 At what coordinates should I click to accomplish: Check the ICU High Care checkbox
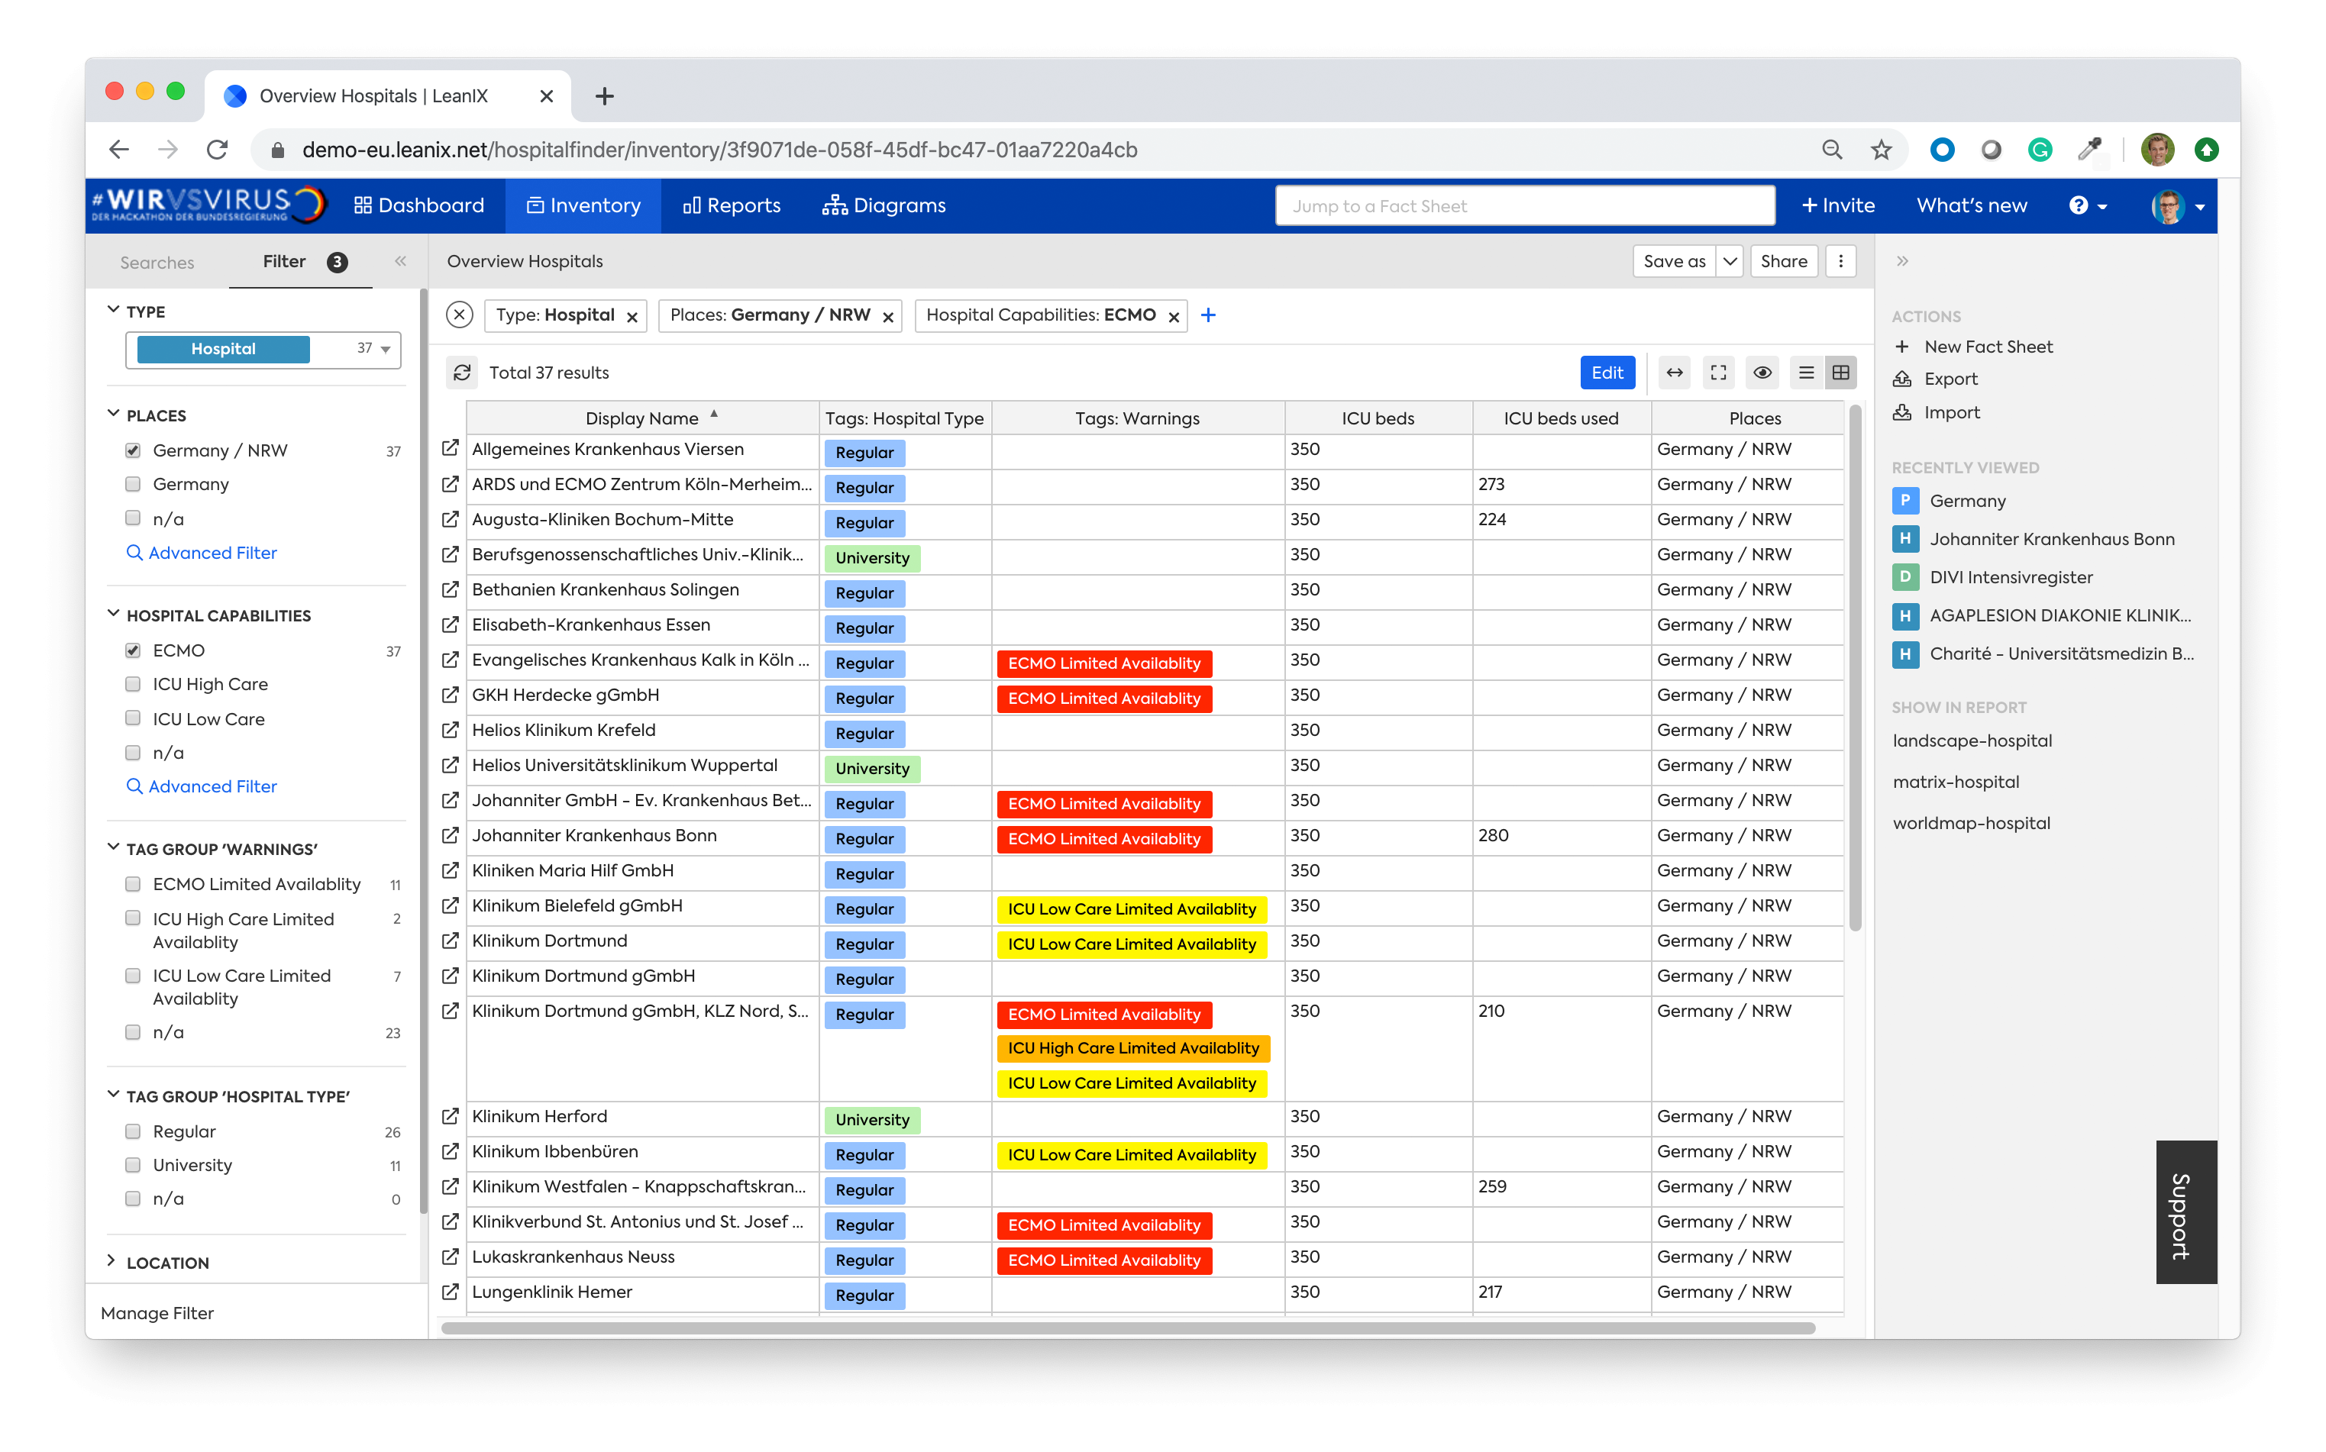coord(134,684)
